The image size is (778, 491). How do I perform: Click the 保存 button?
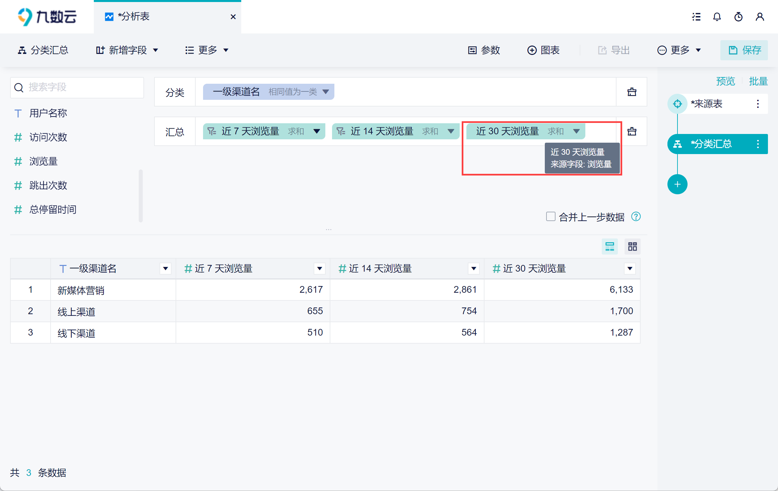pyautogui.click(x=744, y=50)
